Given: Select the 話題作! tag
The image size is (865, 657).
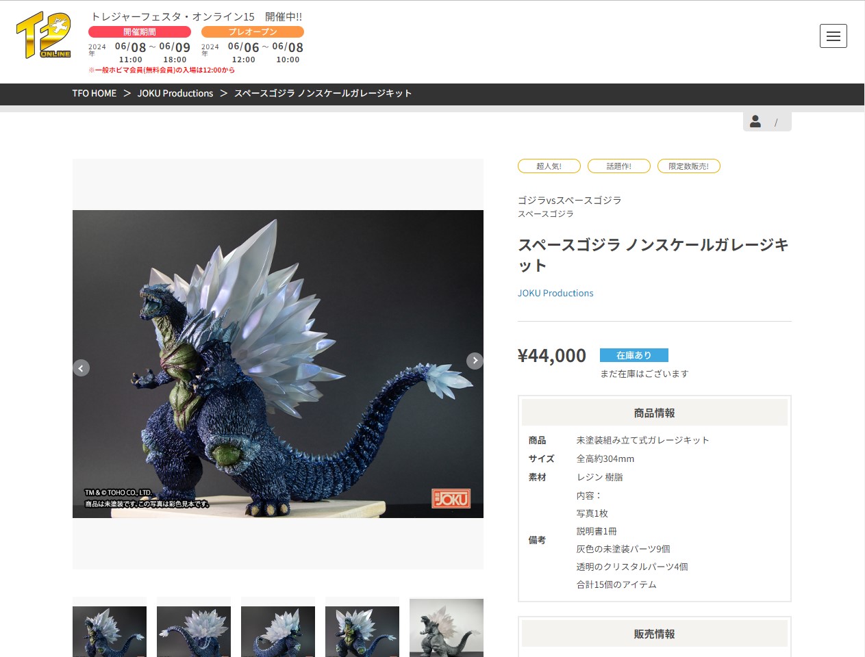Looking at the screenshot, I should click(x=619, y=166).
